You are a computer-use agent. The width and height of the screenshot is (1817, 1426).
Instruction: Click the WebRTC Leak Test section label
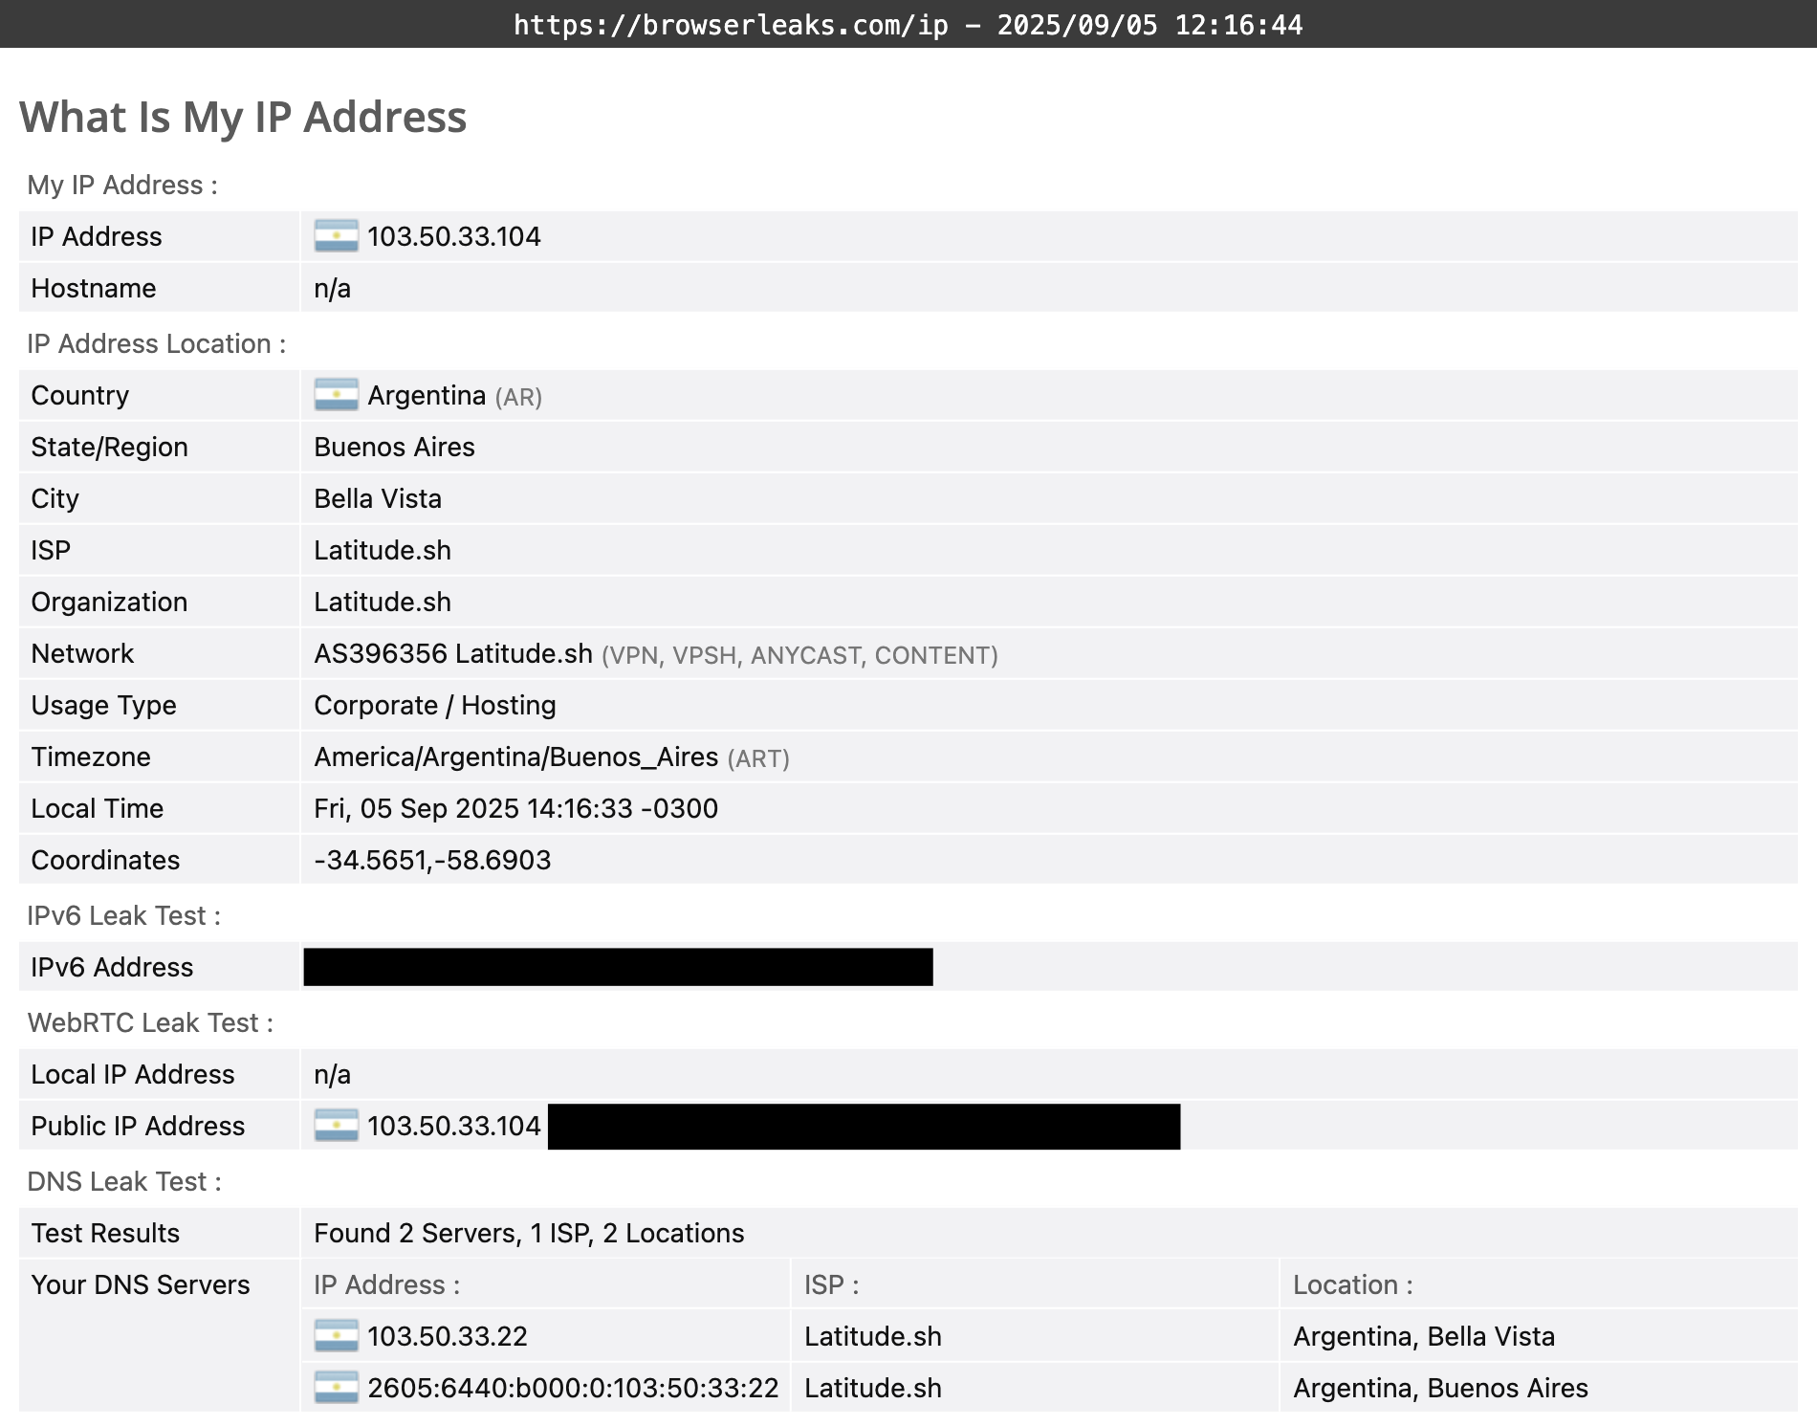[x=150, y=1022]
